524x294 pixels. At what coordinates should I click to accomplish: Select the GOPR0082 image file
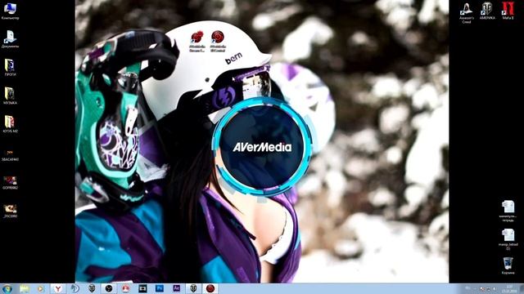10,183
